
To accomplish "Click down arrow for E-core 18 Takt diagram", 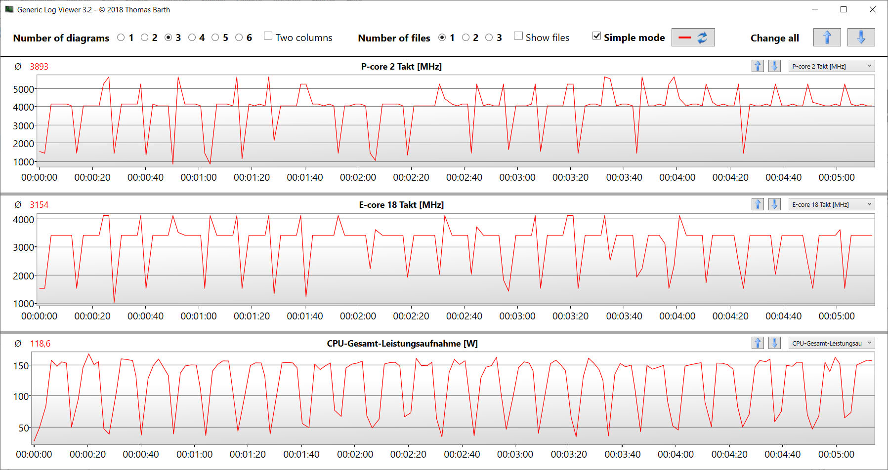I will click(x=774, y=204).
